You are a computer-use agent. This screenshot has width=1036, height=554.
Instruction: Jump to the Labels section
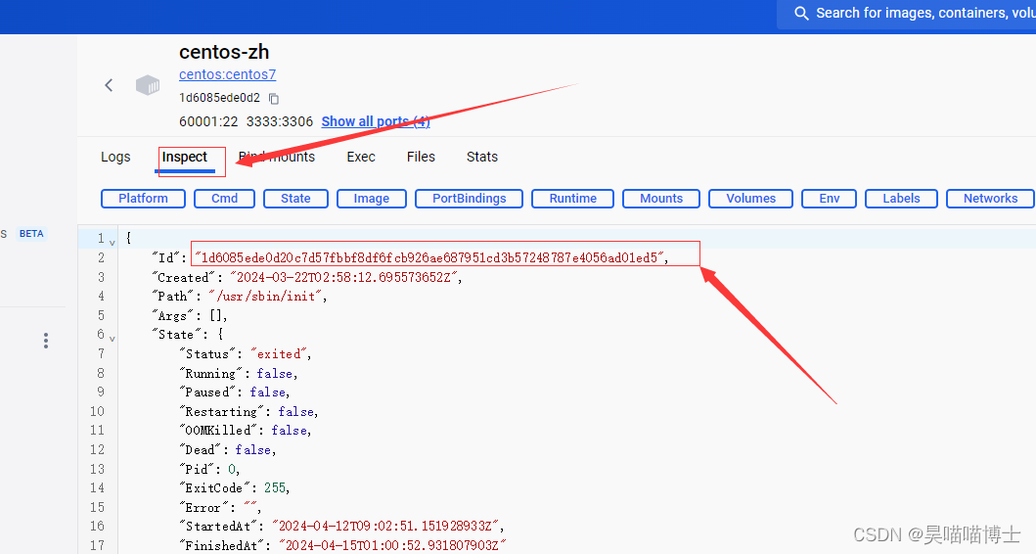pos(901,199)
